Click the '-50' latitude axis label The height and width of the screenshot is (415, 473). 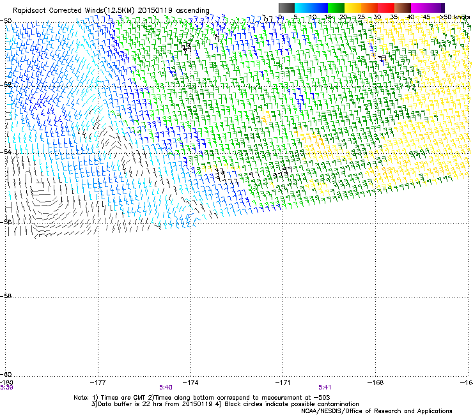6,21
